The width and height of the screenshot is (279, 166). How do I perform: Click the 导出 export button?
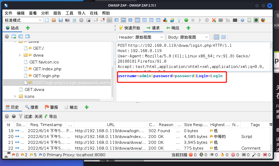51,117
